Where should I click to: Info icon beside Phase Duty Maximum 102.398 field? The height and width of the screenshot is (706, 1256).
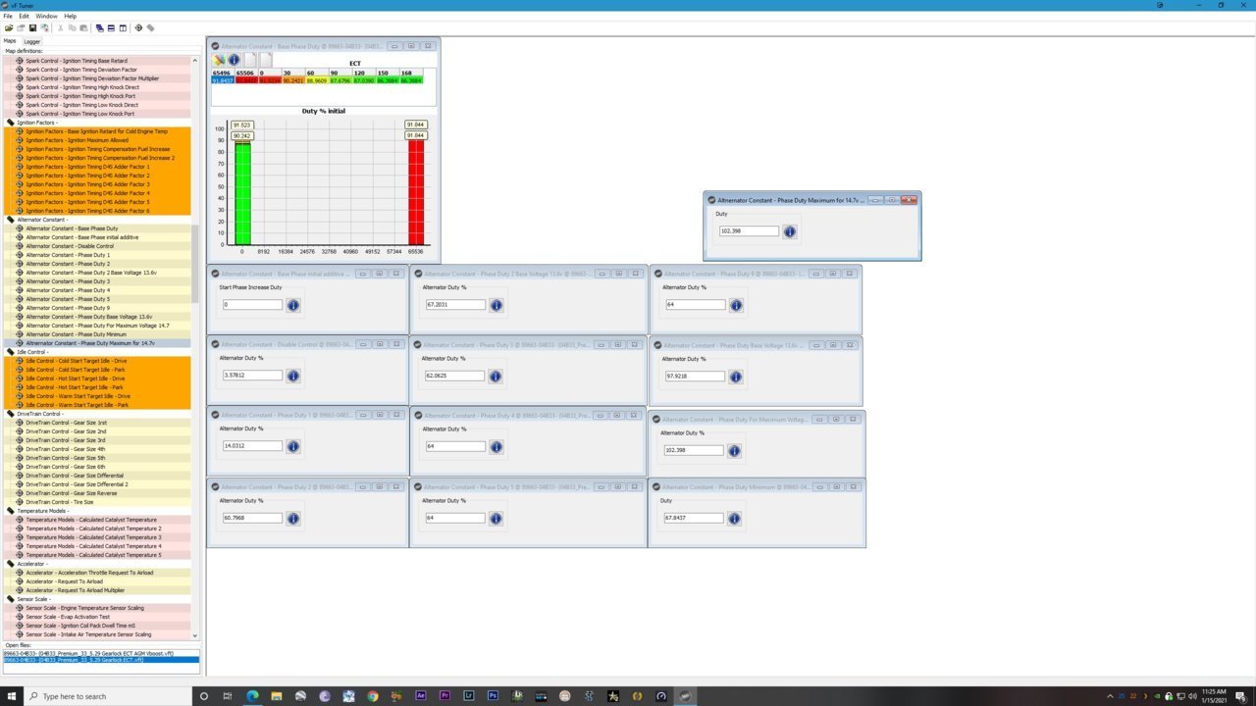pyautogui.click(x=790, y=231)
